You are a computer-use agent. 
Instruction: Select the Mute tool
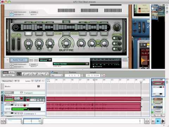tap(37, 74)
